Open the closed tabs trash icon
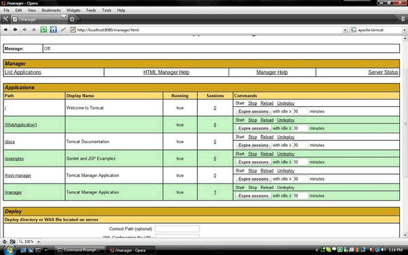This screenshot has width=408, height=255. pos(403,19)
